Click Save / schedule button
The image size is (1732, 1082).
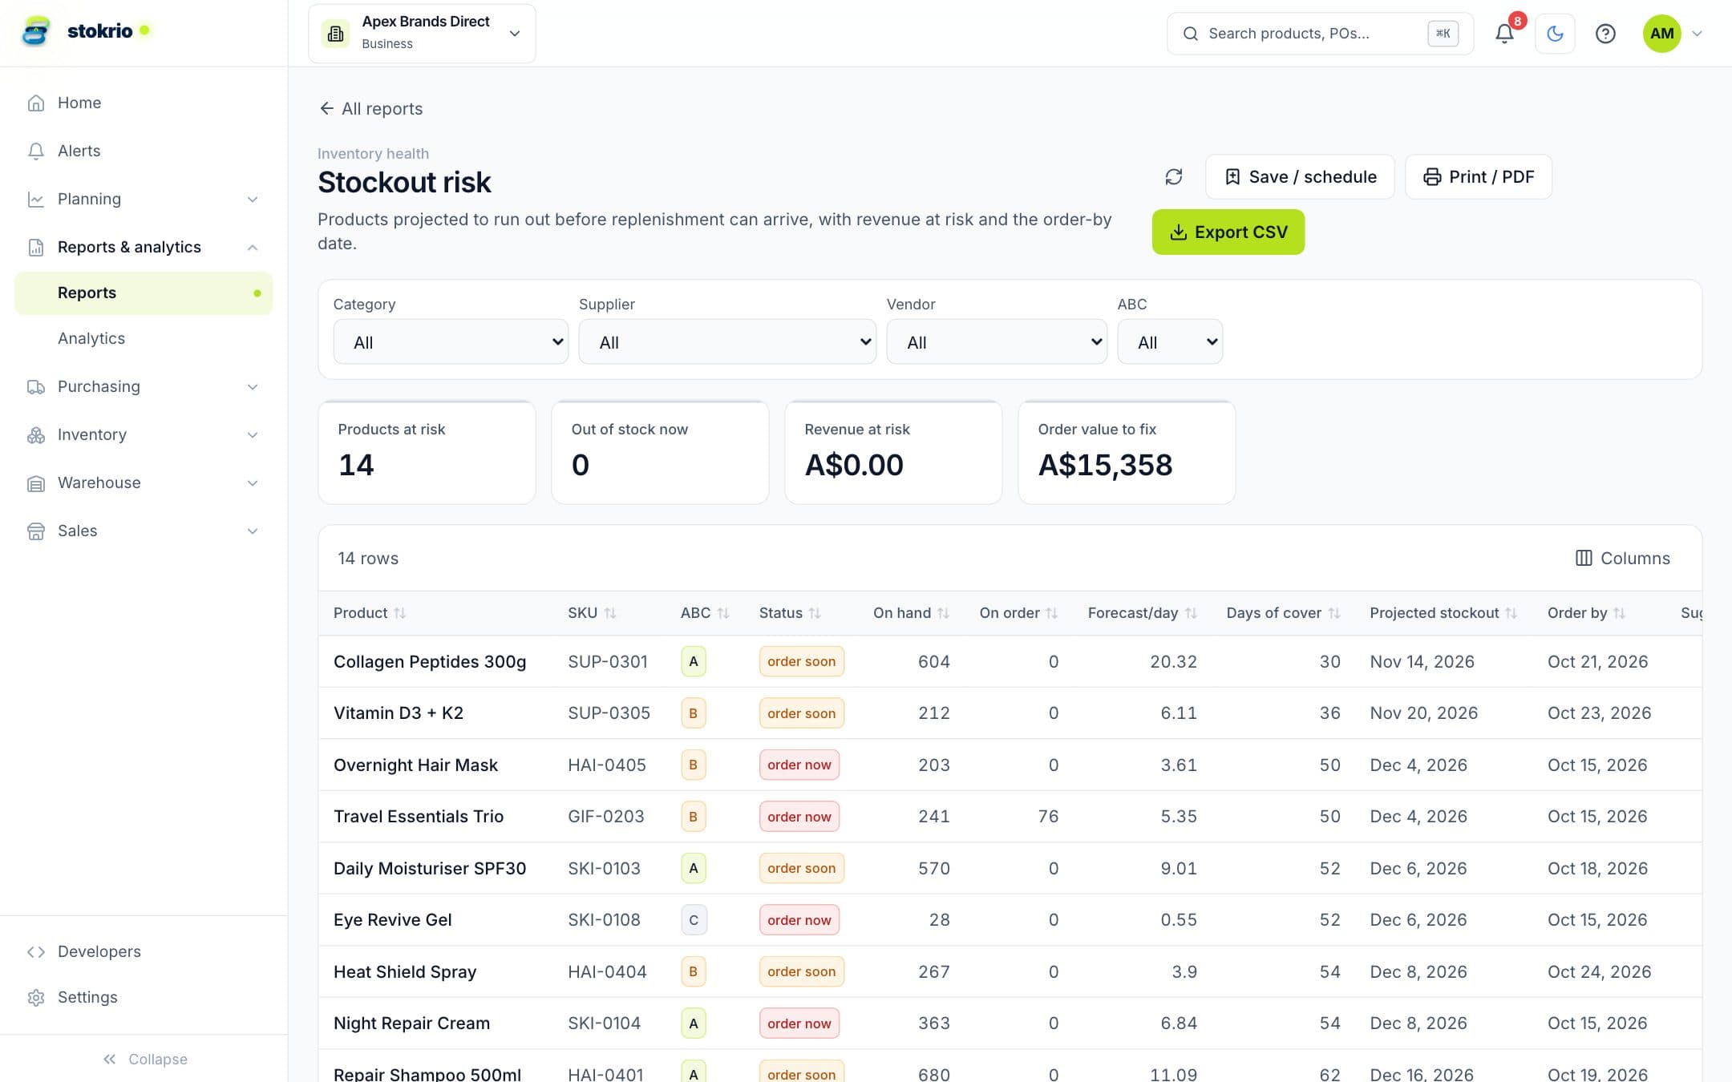tap(1300, 176)
